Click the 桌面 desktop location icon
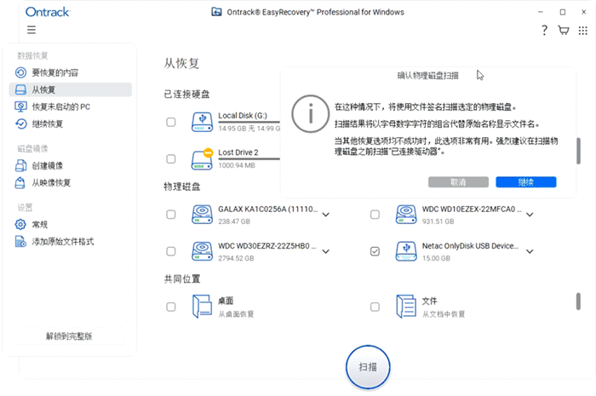Viewport: 596px width, 396px height. click(202, 307)
